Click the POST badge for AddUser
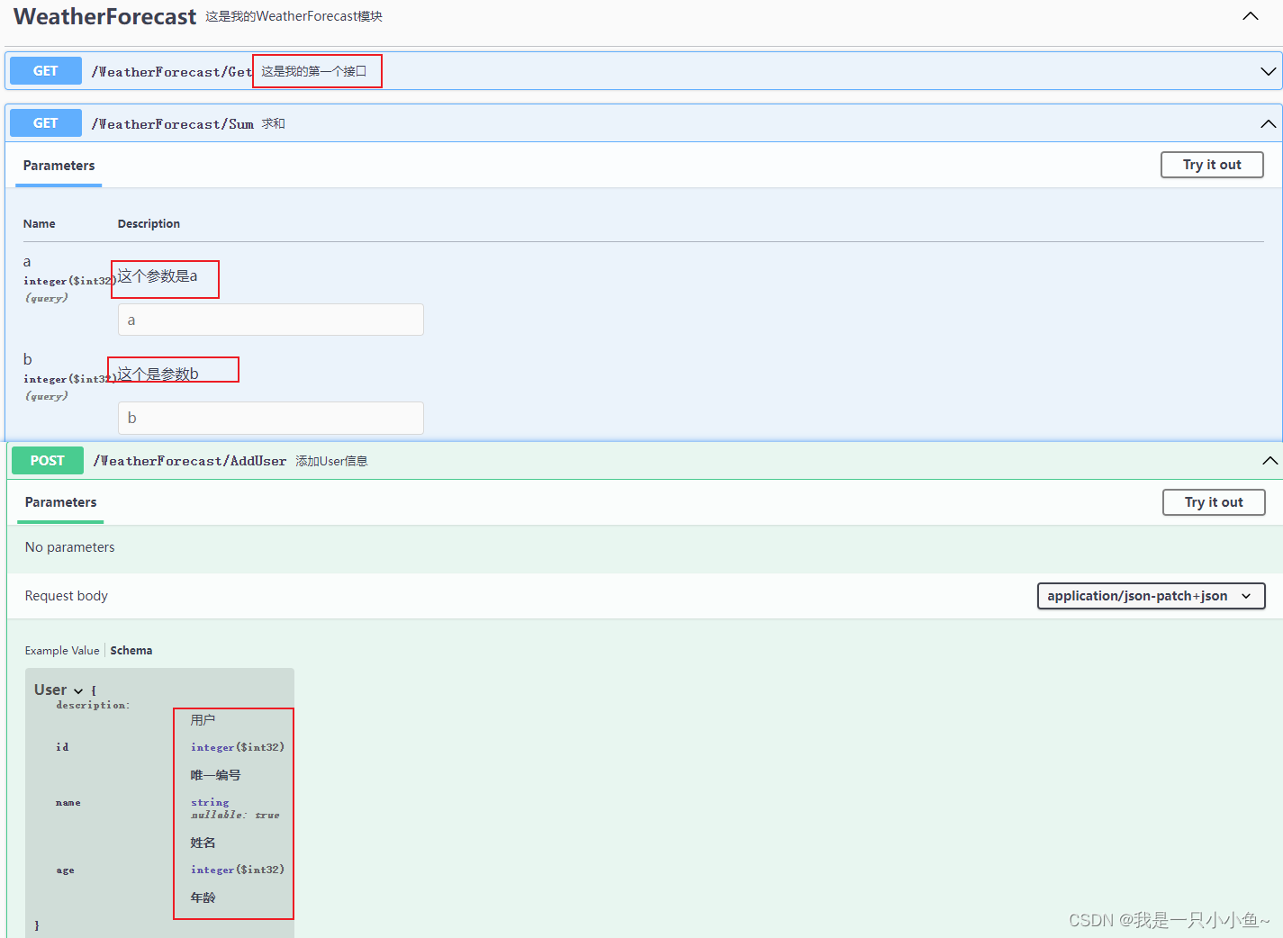The image size is (1283, 938). click(x=48, y=461)
